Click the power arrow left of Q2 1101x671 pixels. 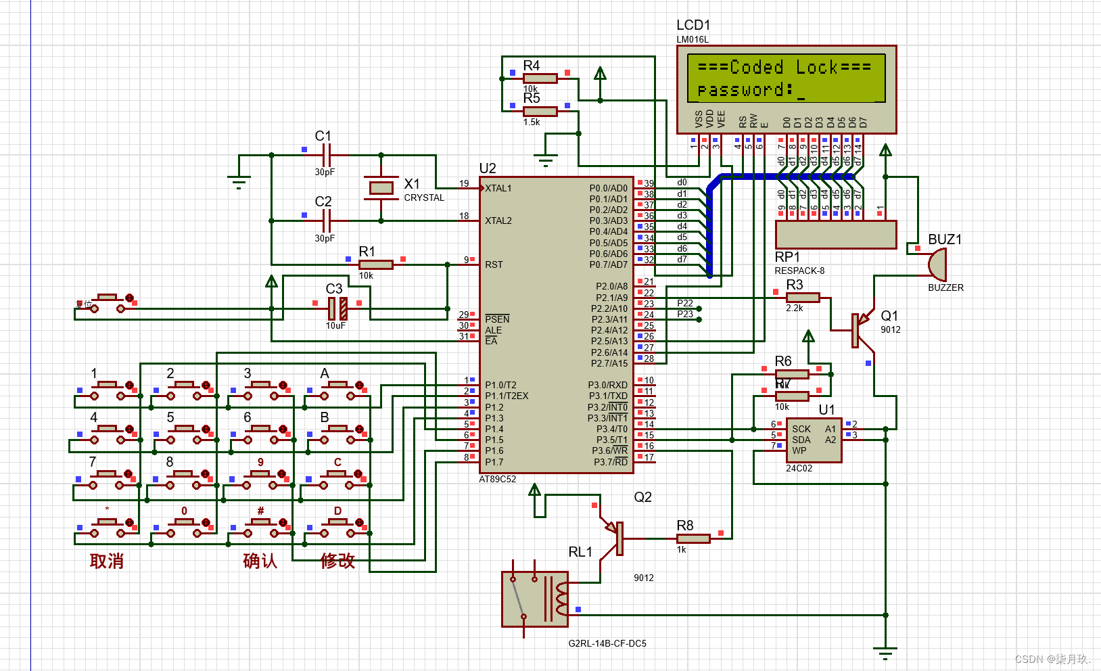pos(535,490)
